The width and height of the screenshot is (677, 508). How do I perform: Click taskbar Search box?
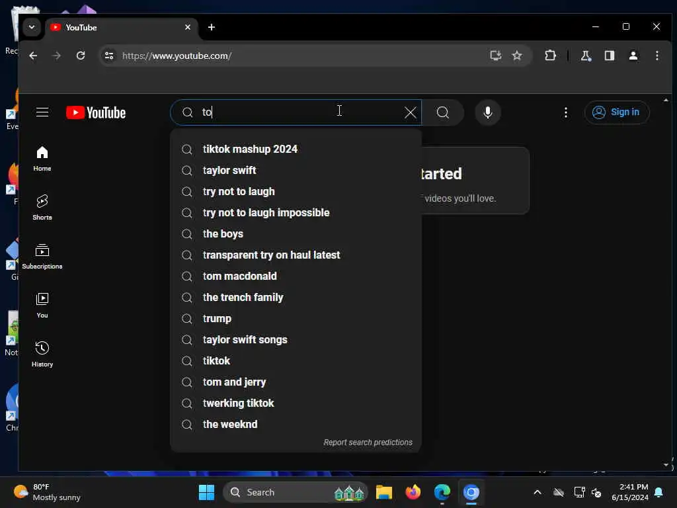coord(296,492)
